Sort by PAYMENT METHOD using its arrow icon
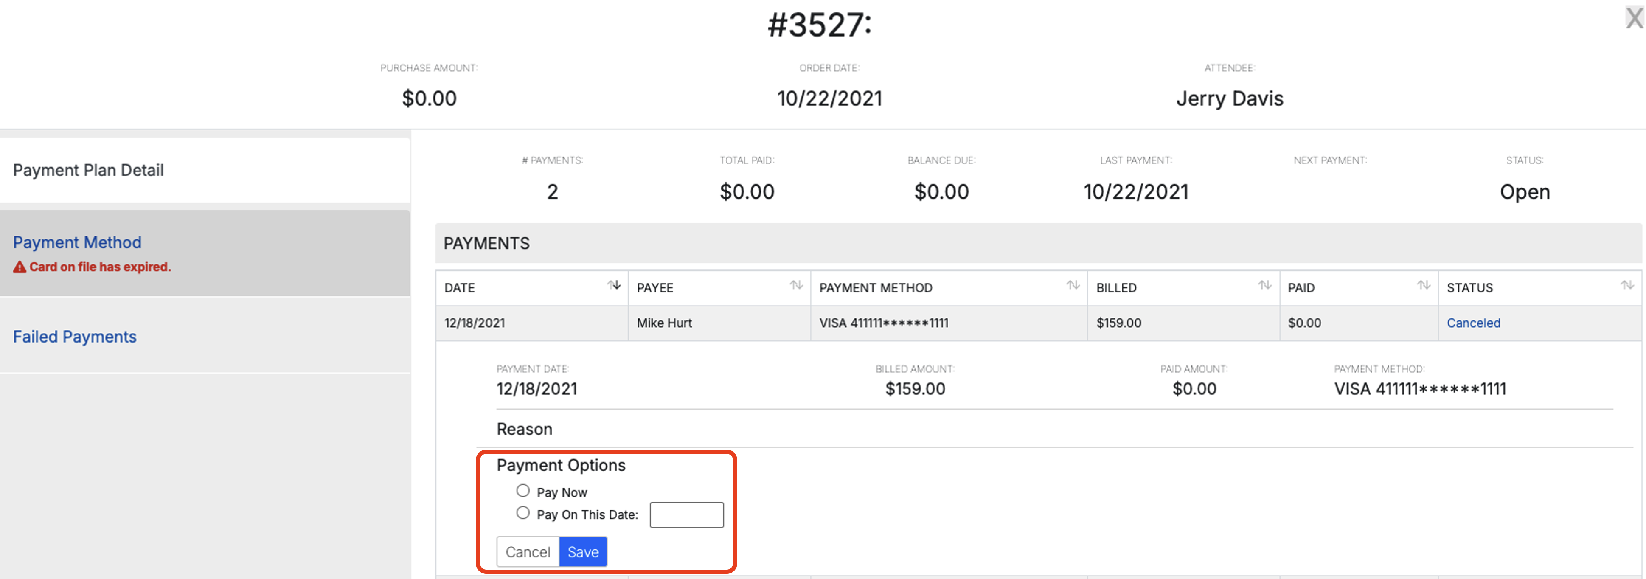Viewport: 1646px width, 579px height. tap(1073, 285)
